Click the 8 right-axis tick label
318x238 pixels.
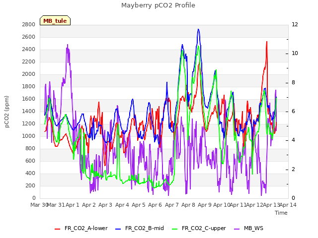tap(293, 83)
